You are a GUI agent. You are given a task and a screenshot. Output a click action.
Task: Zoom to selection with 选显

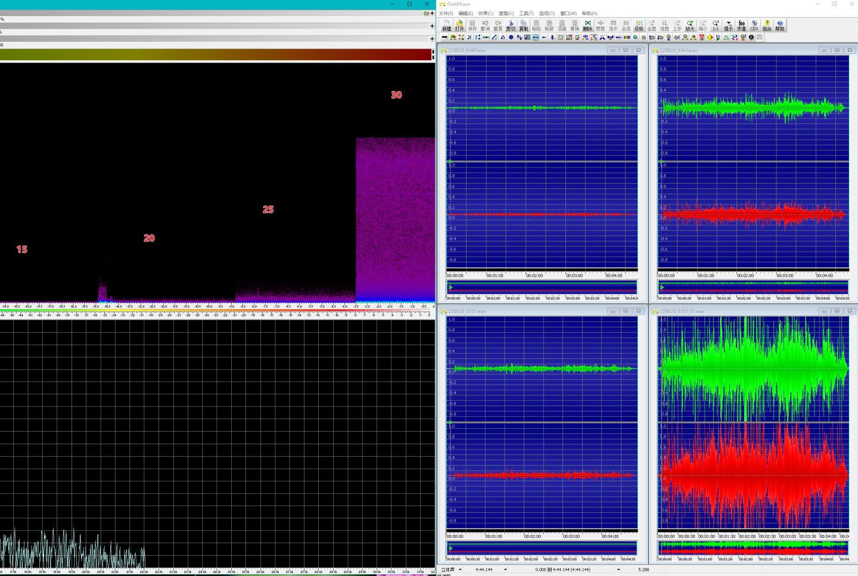(x=664, y=26)
